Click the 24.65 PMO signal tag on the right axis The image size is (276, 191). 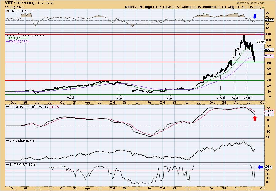269,111
